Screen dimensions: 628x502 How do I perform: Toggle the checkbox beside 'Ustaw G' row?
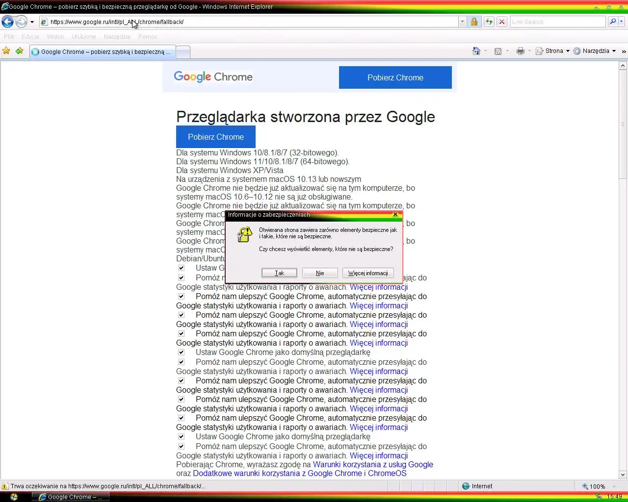181,268
